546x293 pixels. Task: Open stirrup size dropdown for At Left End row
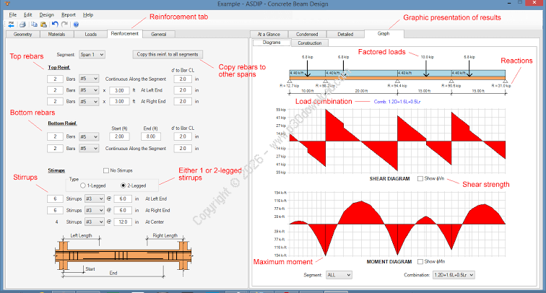point(95,198)
